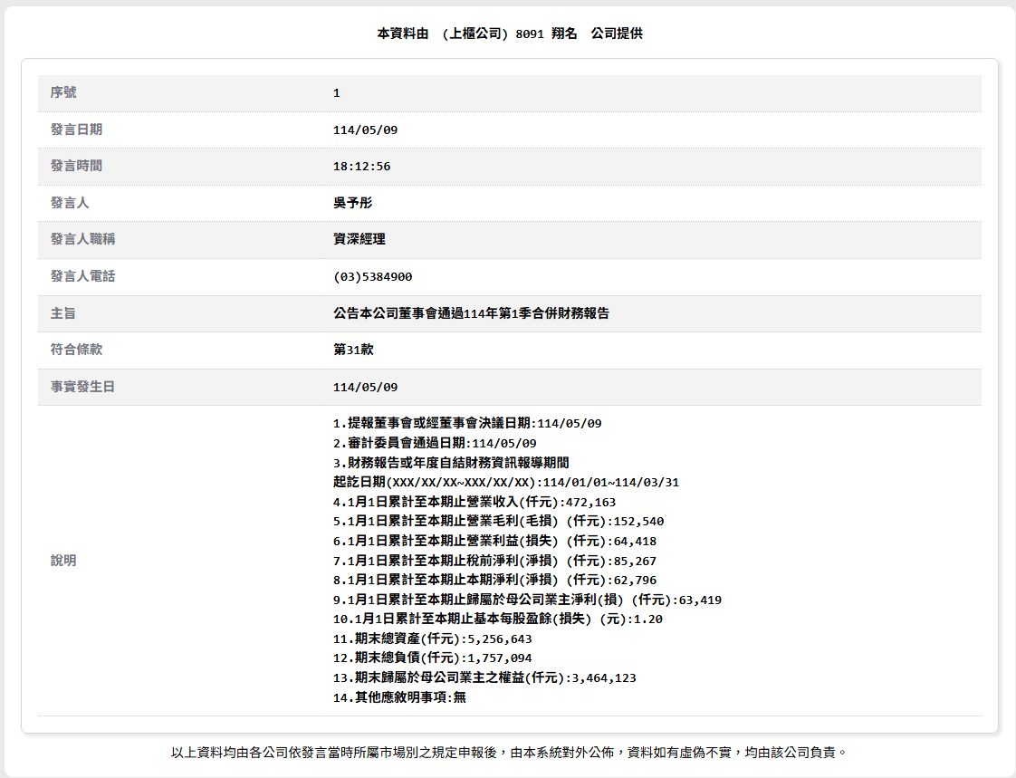Select the '發言人職稱' row label
This screenshot has width=1016, height=778.
(x=83, y=239)
